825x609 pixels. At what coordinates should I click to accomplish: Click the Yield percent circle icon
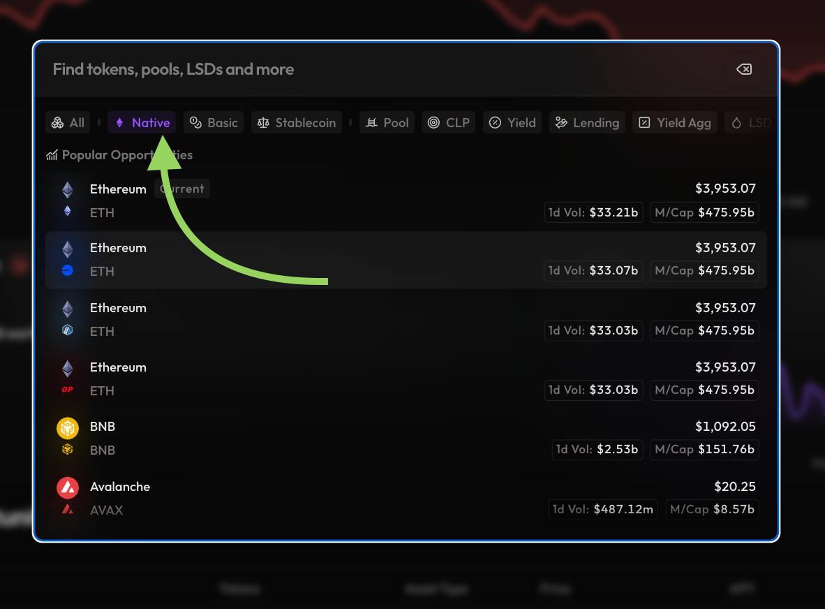[x=495, y=123]
